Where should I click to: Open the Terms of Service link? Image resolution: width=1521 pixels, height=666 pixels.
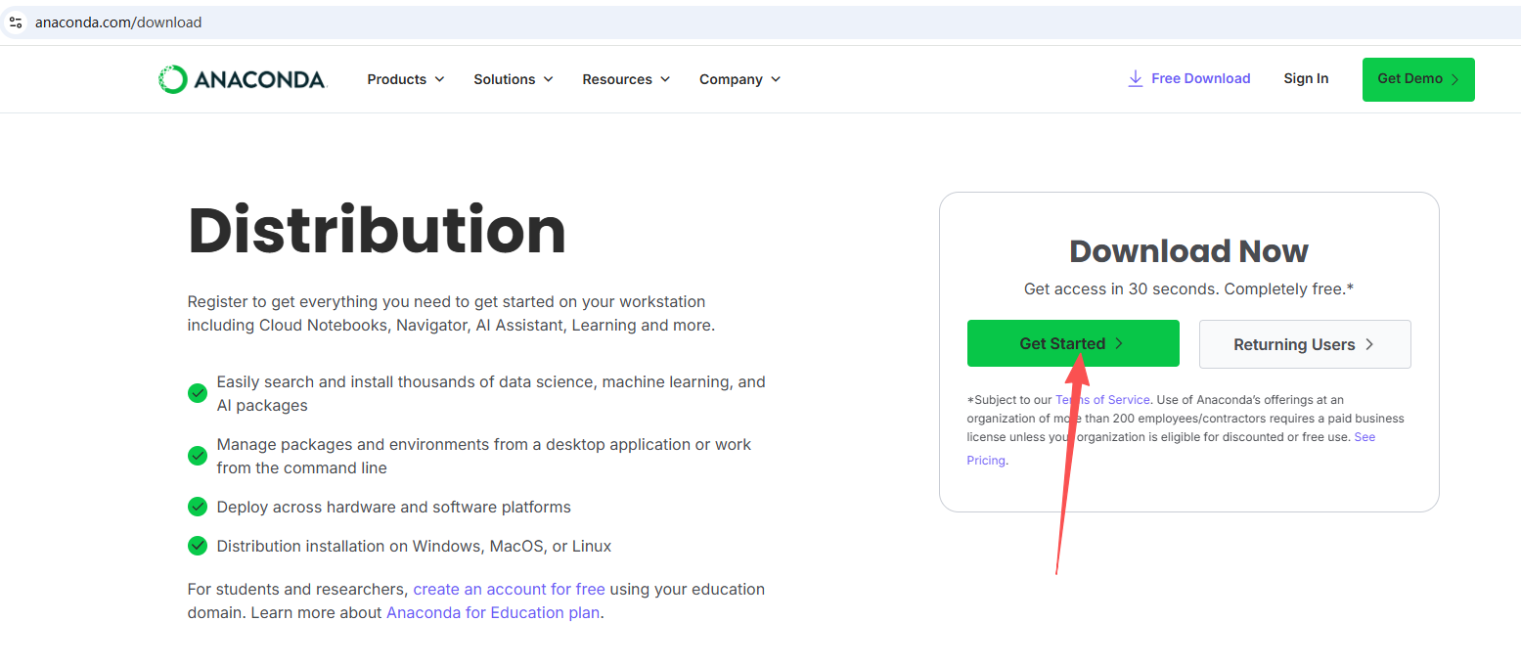click(x=1103, y=399)
